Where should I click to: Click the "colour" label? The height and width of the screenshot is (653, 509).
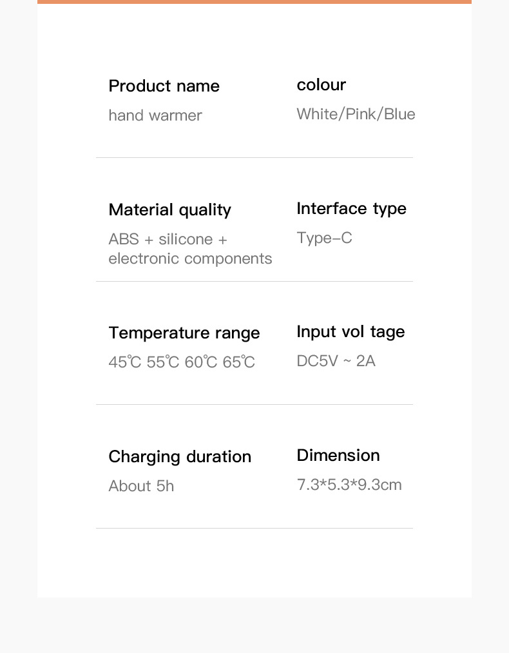point(321,85)
